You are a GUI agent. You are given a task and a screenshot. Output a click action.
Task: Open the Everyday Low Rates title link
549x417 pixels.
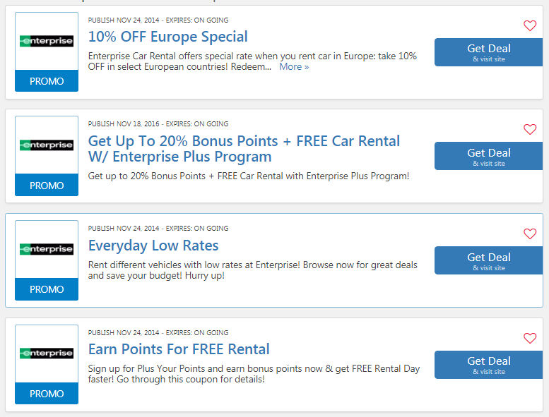pos(153,246)
